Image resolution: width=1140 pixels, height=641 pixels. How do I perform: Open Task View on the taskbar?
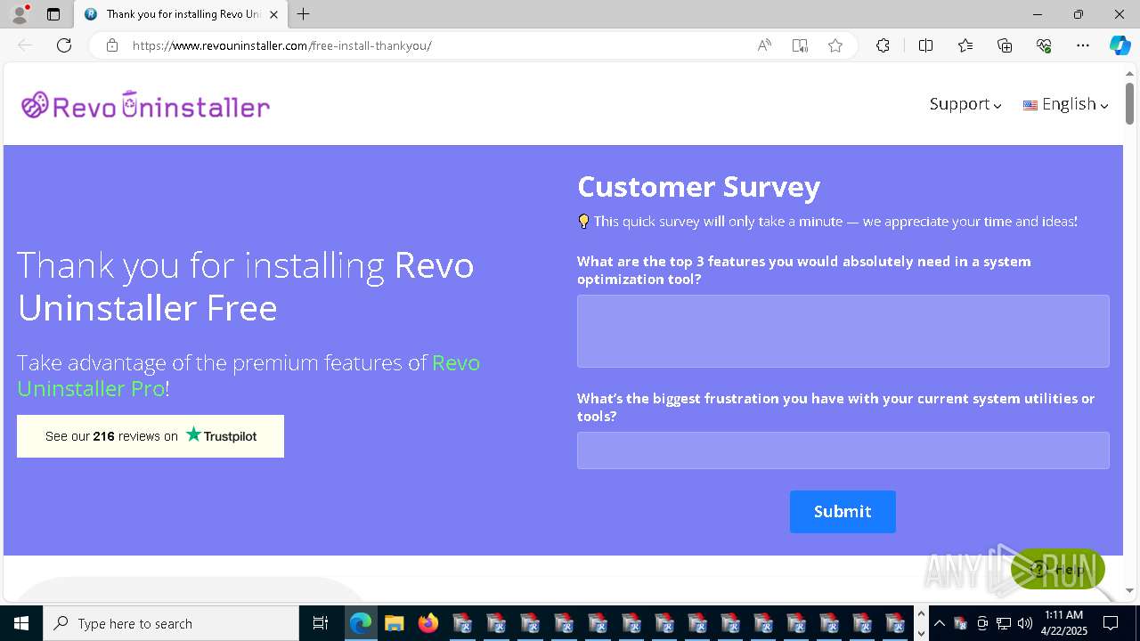[321, 623]
